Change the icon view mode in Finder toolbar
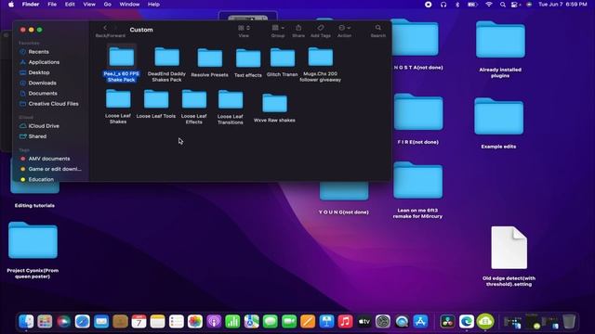The width and height of the screenshot is (595, 334). [x=244, y=28]
